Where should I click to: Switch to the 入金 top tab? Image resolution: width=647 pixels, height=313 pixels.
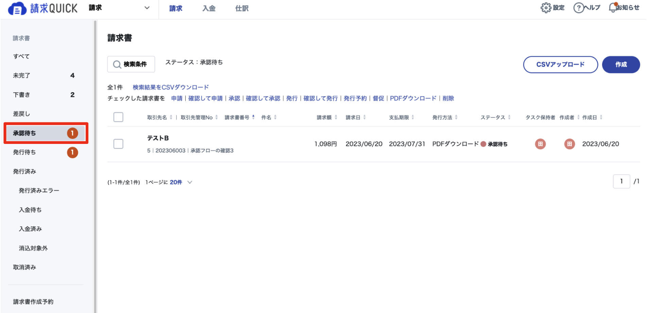(209, 9)
